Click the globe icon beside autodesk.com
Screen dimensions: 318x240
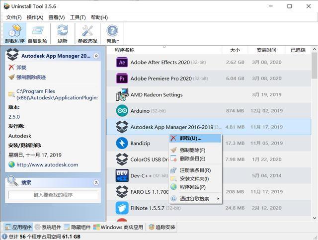point(11,164)
